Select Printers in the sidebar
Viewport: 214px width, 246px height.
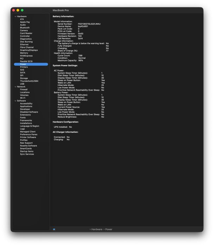[24, 67]
